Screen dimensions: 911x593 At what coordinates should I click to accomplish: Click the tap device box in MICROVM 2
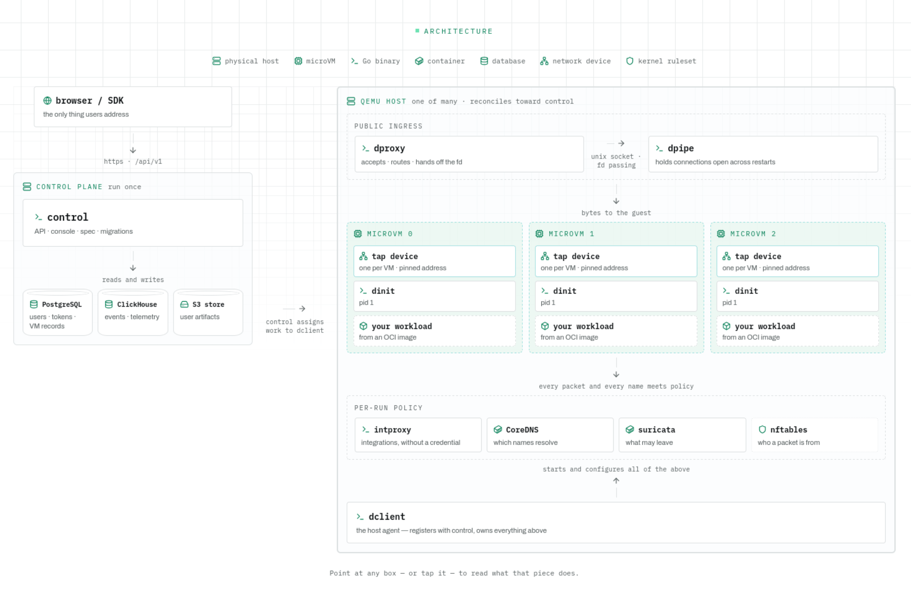[797, 261]
